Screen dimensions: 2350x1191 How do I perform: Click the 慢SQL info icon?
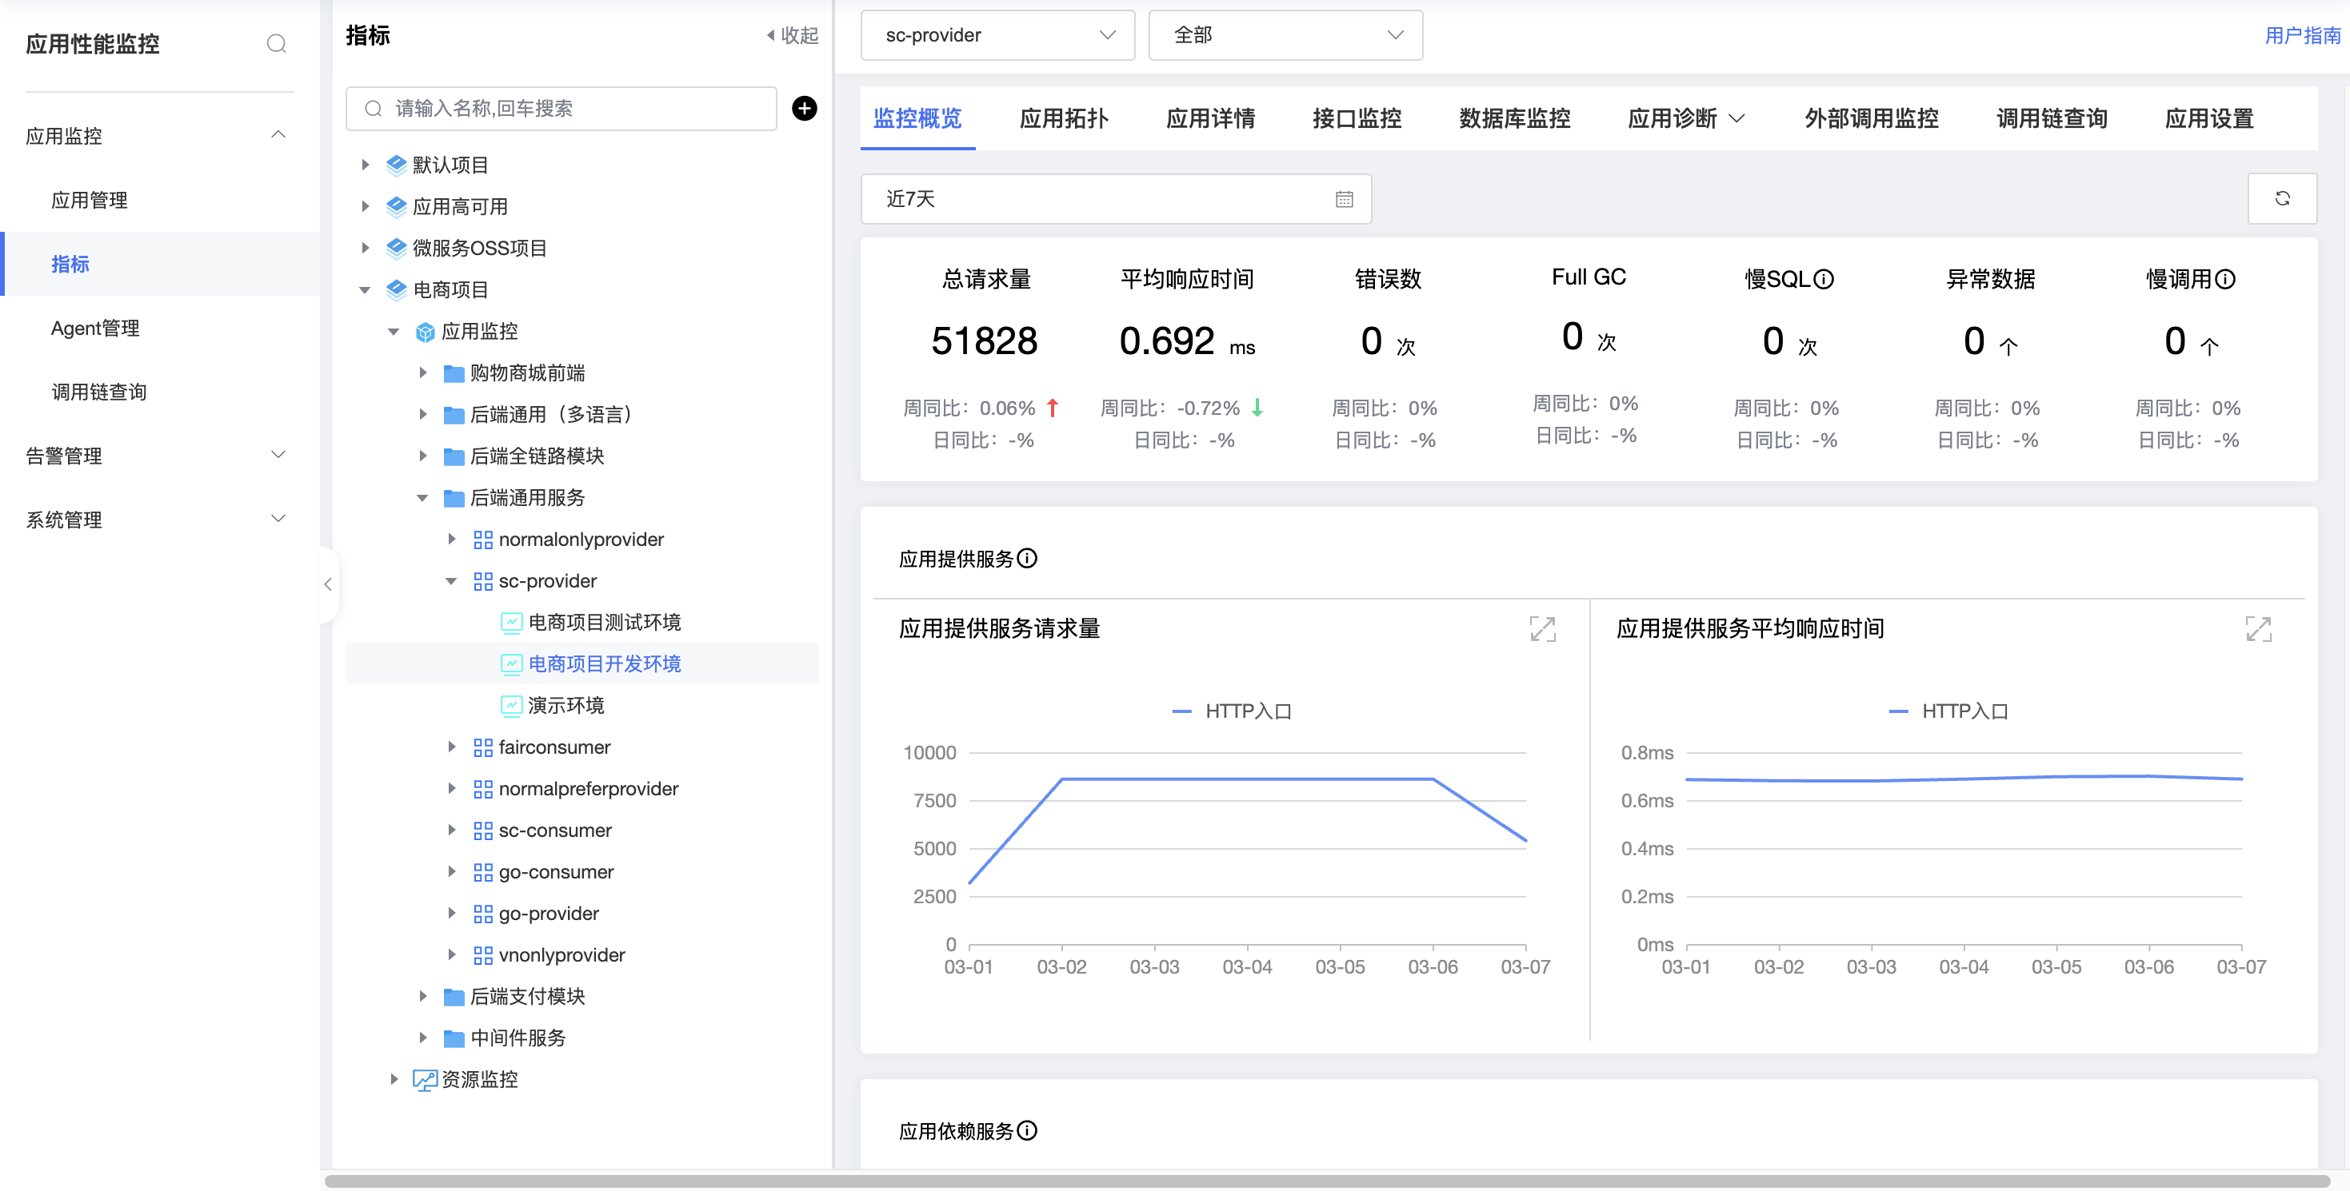pos(1824,280)
